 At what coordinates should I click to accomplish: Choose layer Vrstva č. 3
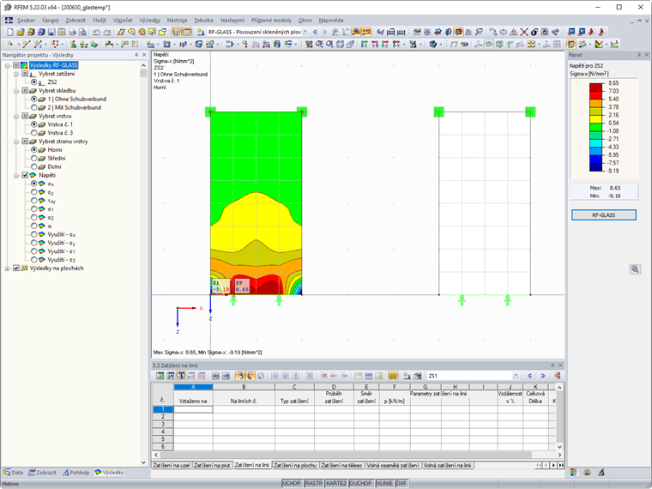[x=34, y=133]
